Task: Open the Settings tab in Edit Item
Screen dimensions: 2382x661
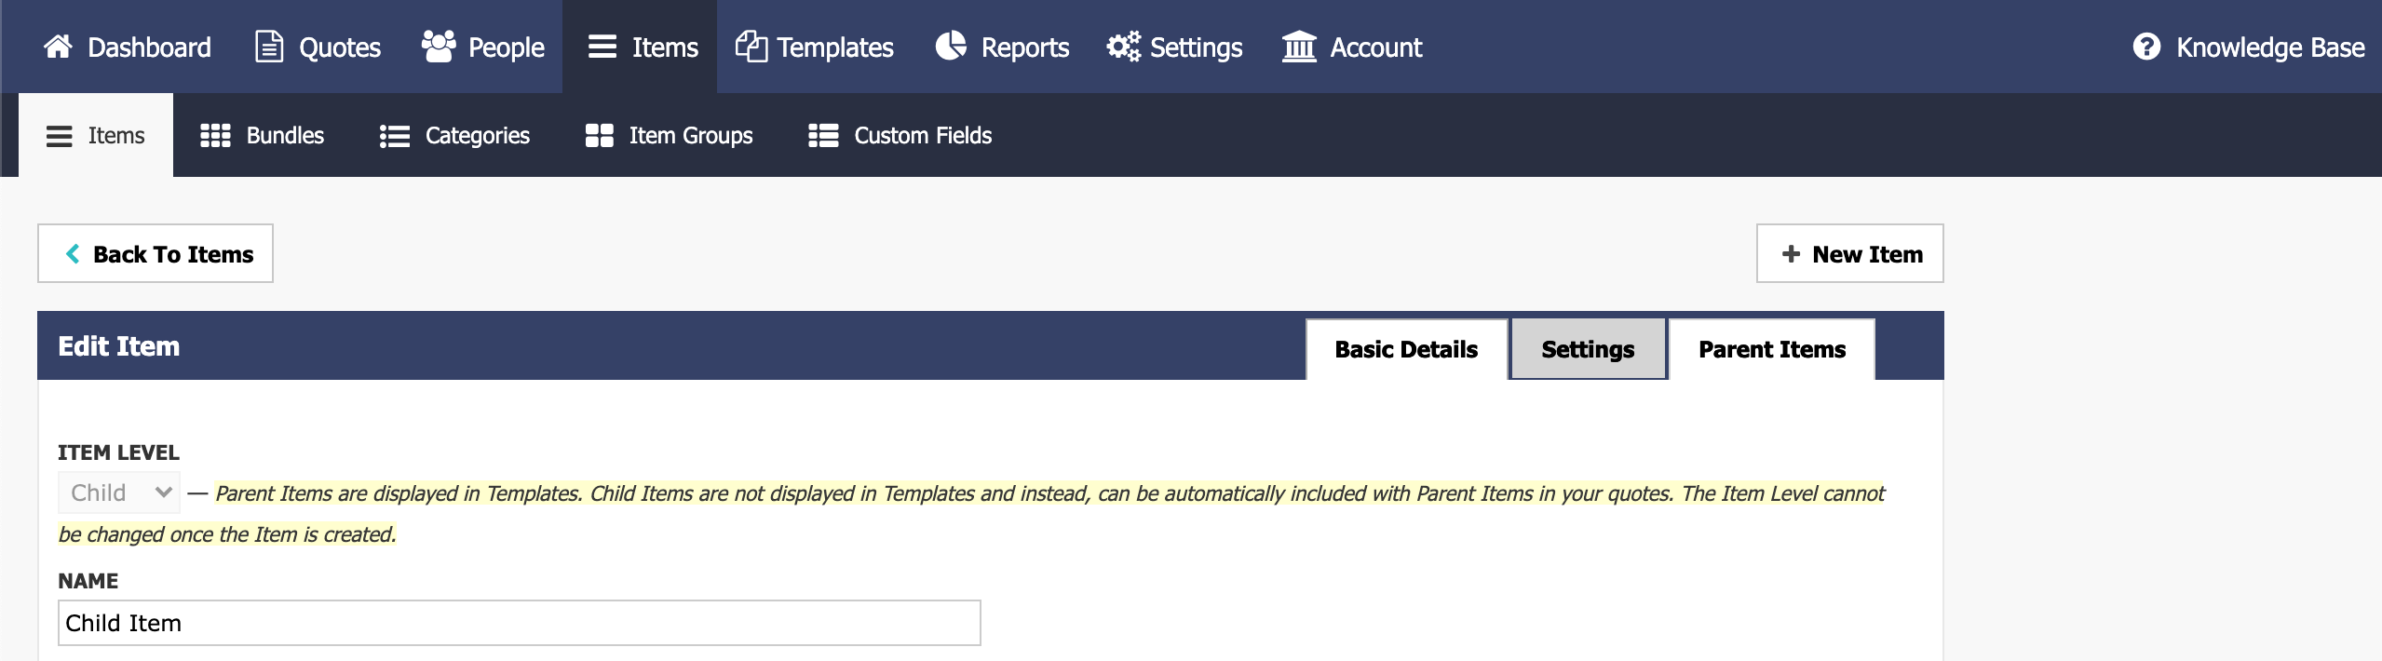Action: 1588,349
